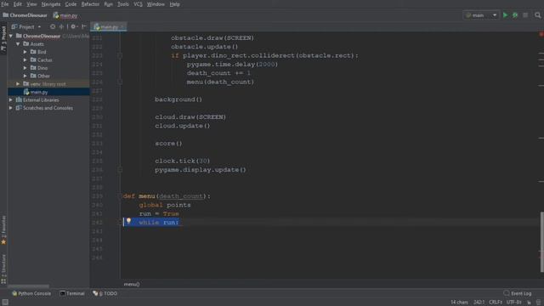Open the Event Log
This screenshot has width=544, height=306.
click(518, 293)
